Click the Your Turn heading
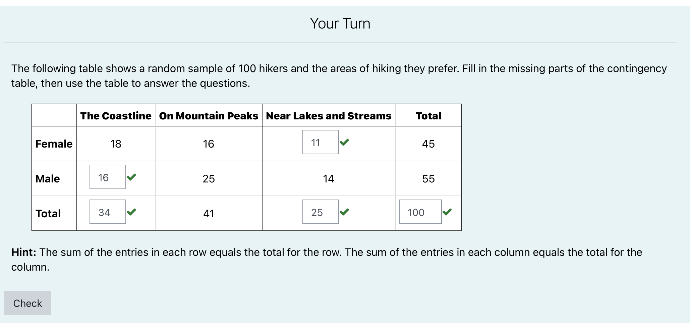 click(340, 23)
